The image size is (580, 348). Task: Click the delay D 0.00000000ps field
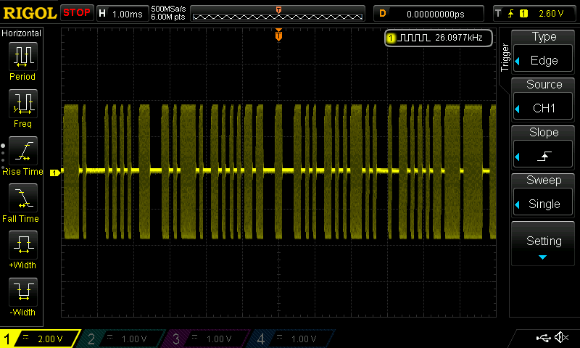[428, 14]
